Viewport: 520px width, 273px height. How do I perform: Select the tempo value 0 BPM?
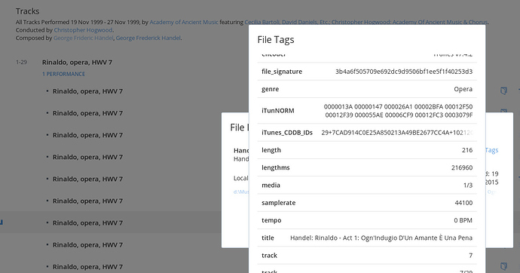coord(463,221)
